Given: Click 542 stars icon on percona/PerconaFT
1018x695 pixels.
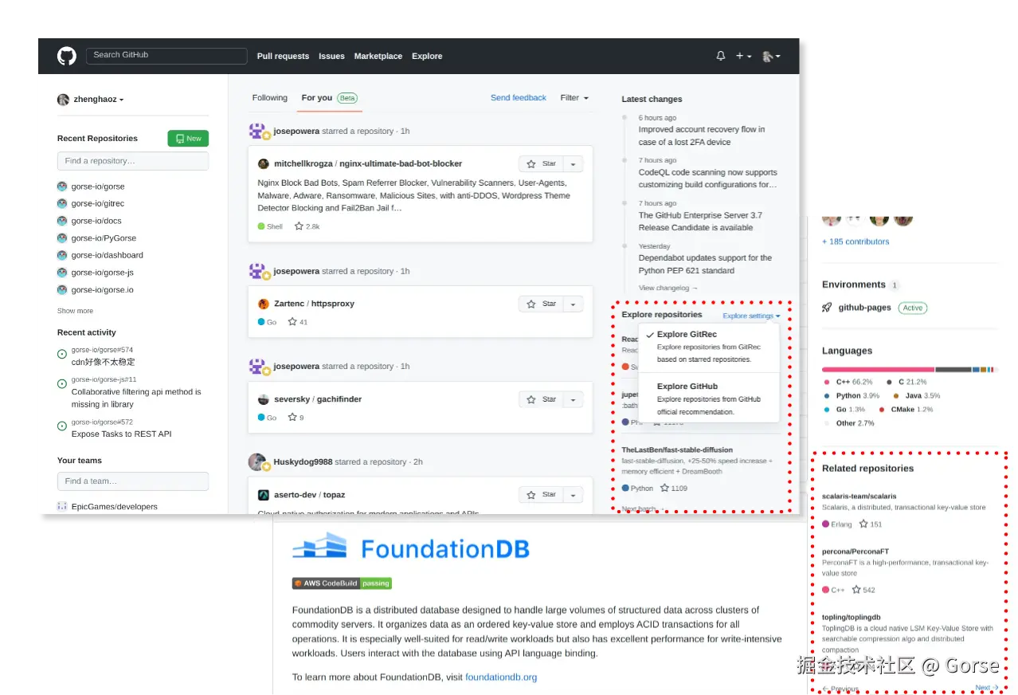Looking at the screenshot, I should pyautogui.click(x=856, y=590).
